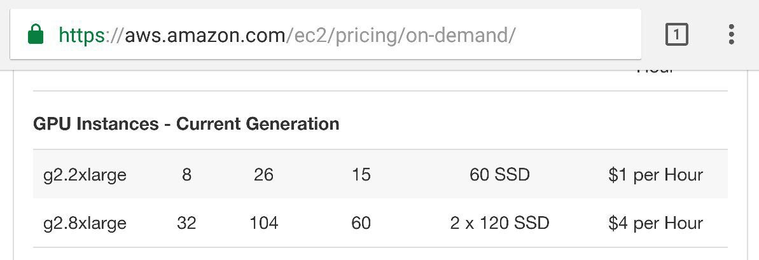
Task: Tap the green secure padlock icon
Action: (36, 35)
